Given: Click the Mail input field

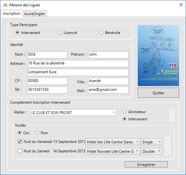Looking at the screenshot, I should [x=108, y=90].
